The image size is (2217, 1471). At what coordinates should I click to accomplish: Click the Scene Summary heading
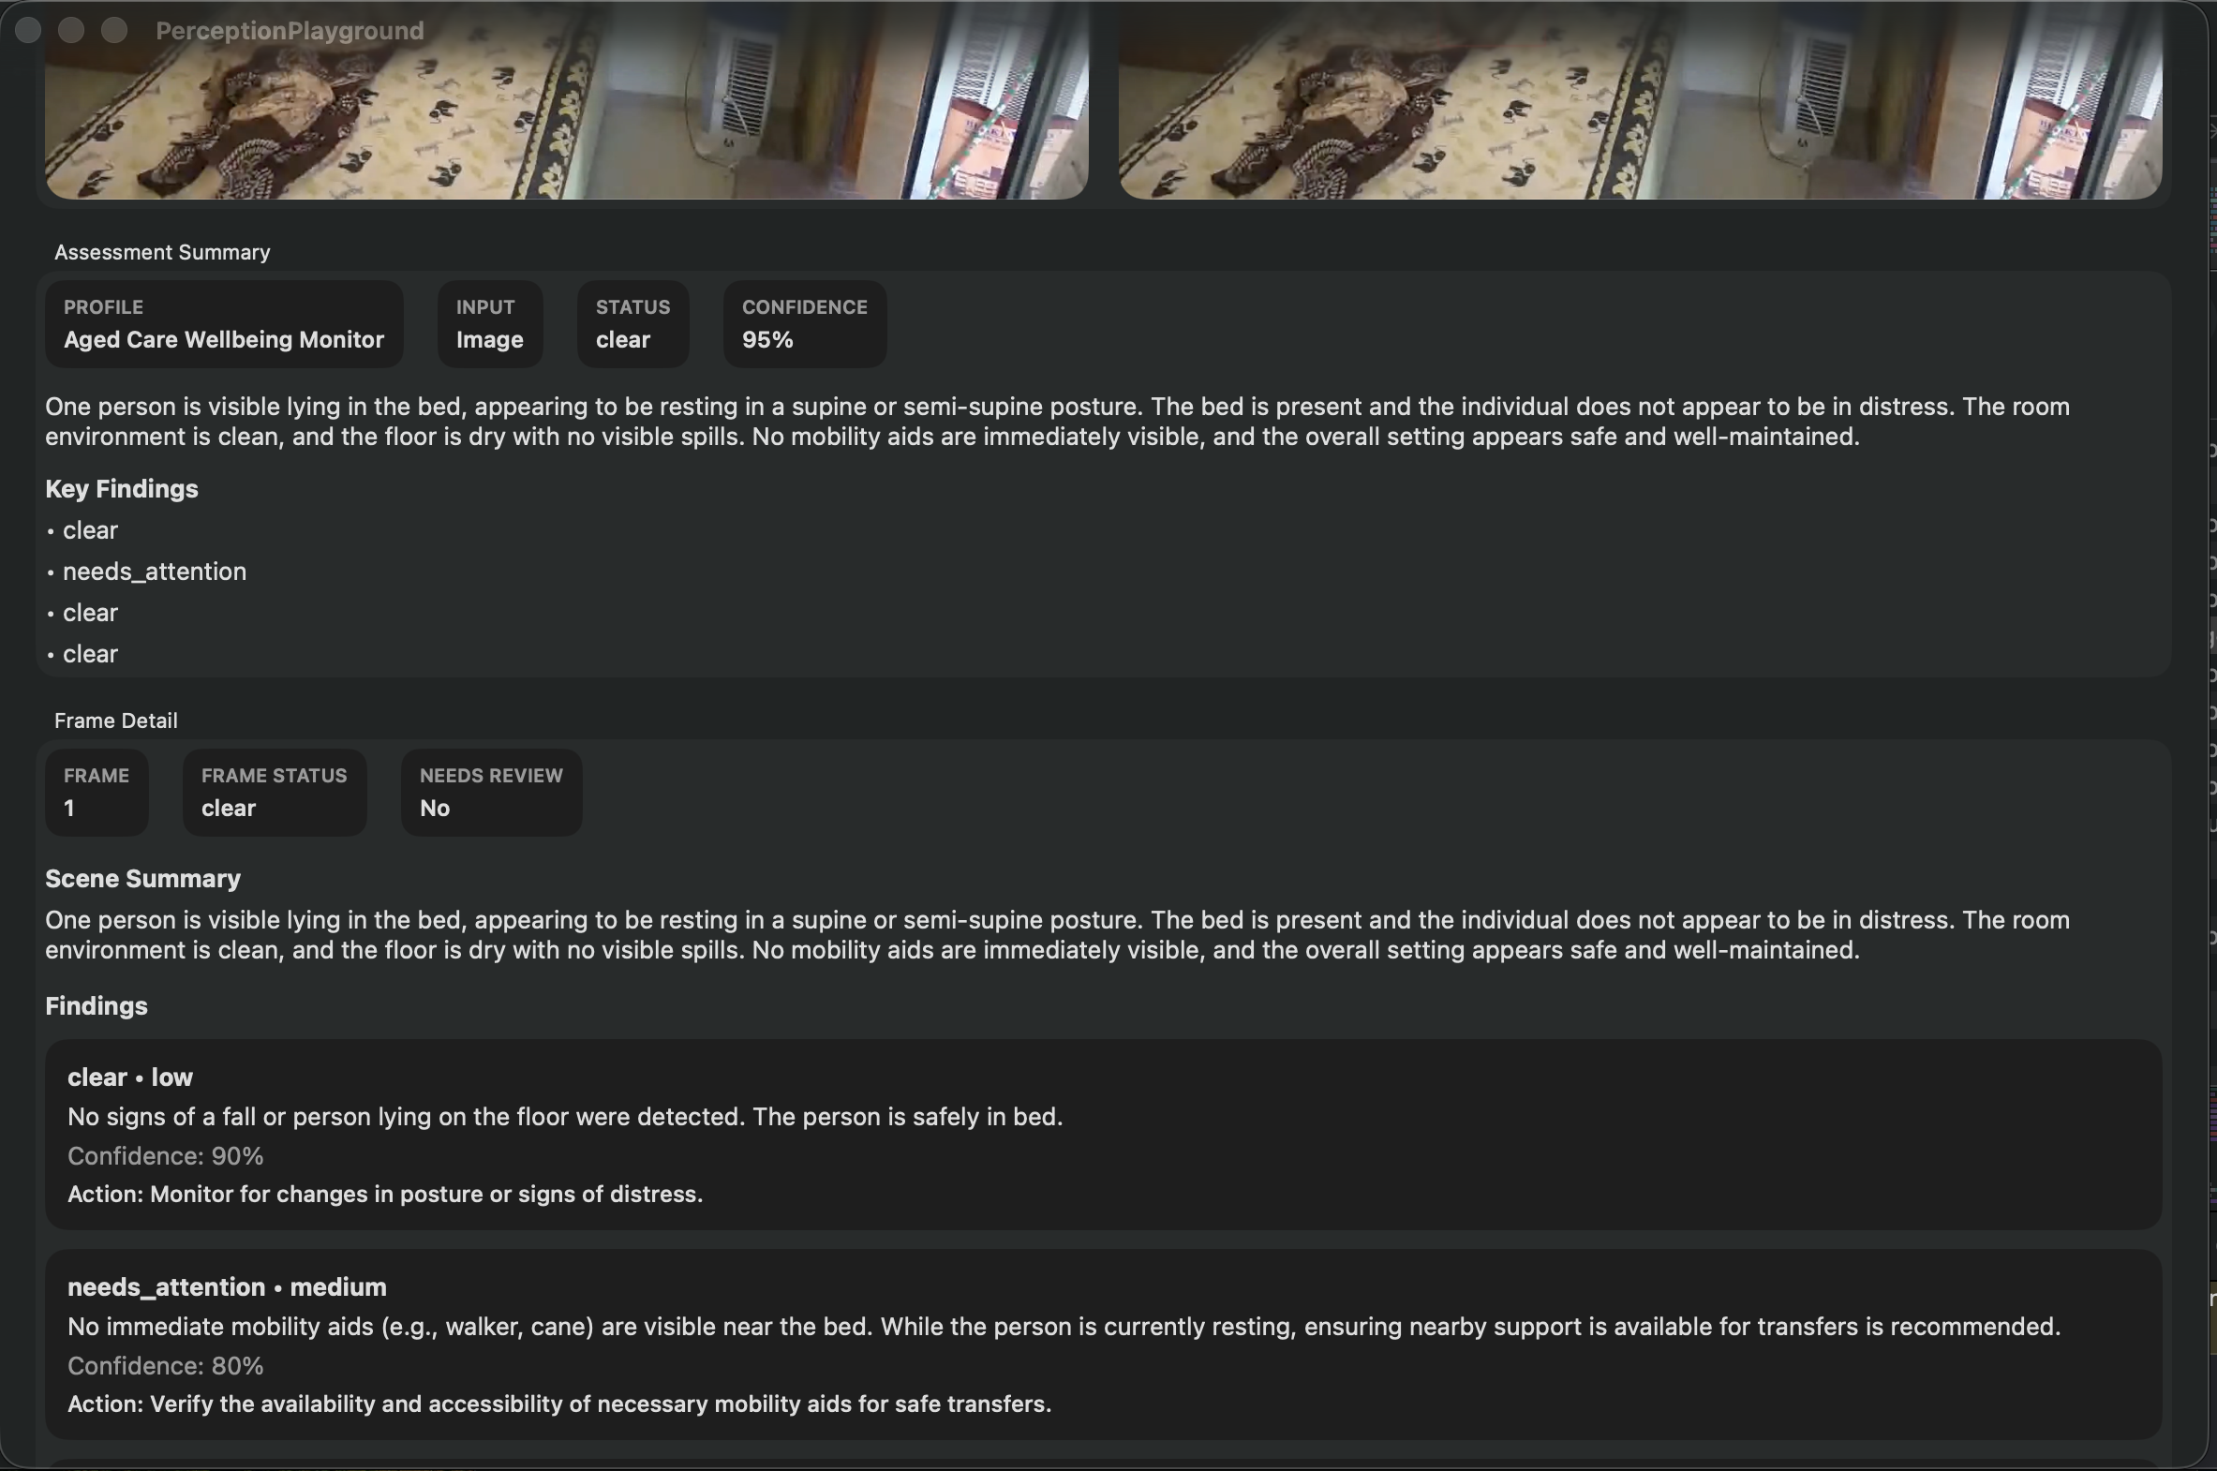[x=142, y=878]
